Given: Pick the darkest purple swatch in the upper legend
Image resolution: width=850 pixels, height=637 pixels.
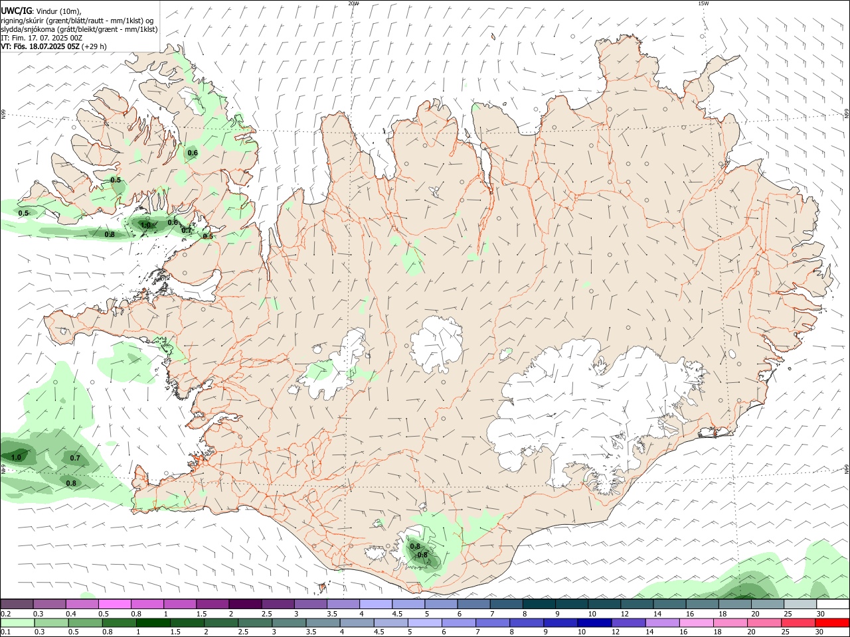Looking at the screenshot, I should coord(244,604).
